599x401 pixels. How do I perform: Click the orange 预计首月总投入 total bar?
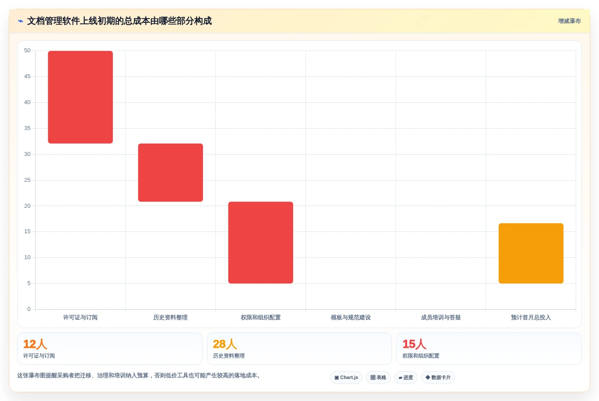pyautogui.click(x=531, y=253)
